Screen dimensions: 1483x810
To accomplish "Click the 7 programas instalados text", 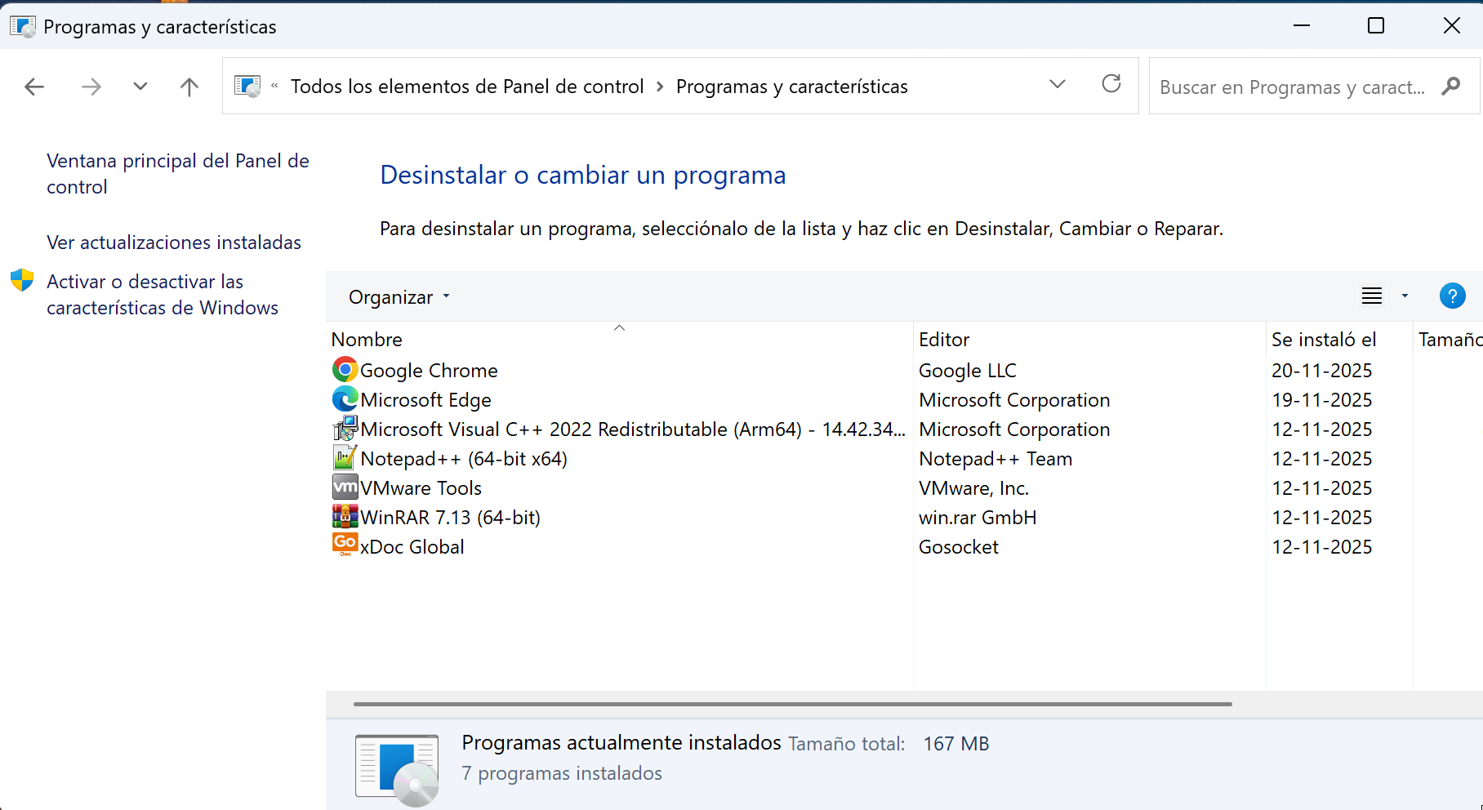I will (562, 773).
